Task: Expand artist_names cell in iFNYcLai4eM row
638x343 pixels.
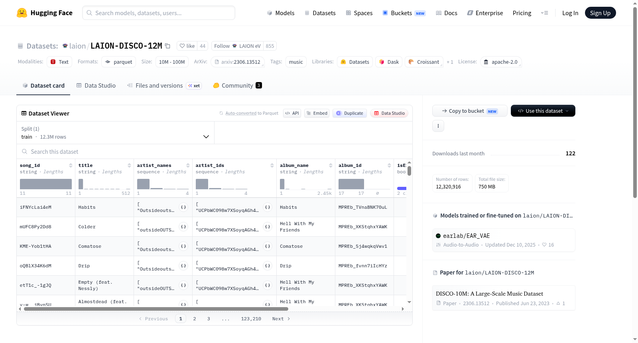Action: pyautogui.click(x=183, y=207)
